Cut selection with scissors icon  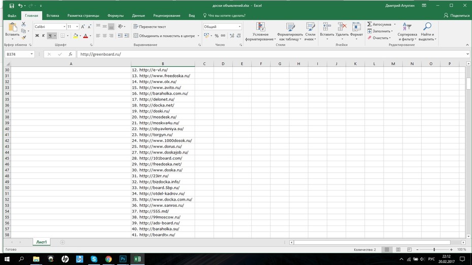[x=23, y=24]
